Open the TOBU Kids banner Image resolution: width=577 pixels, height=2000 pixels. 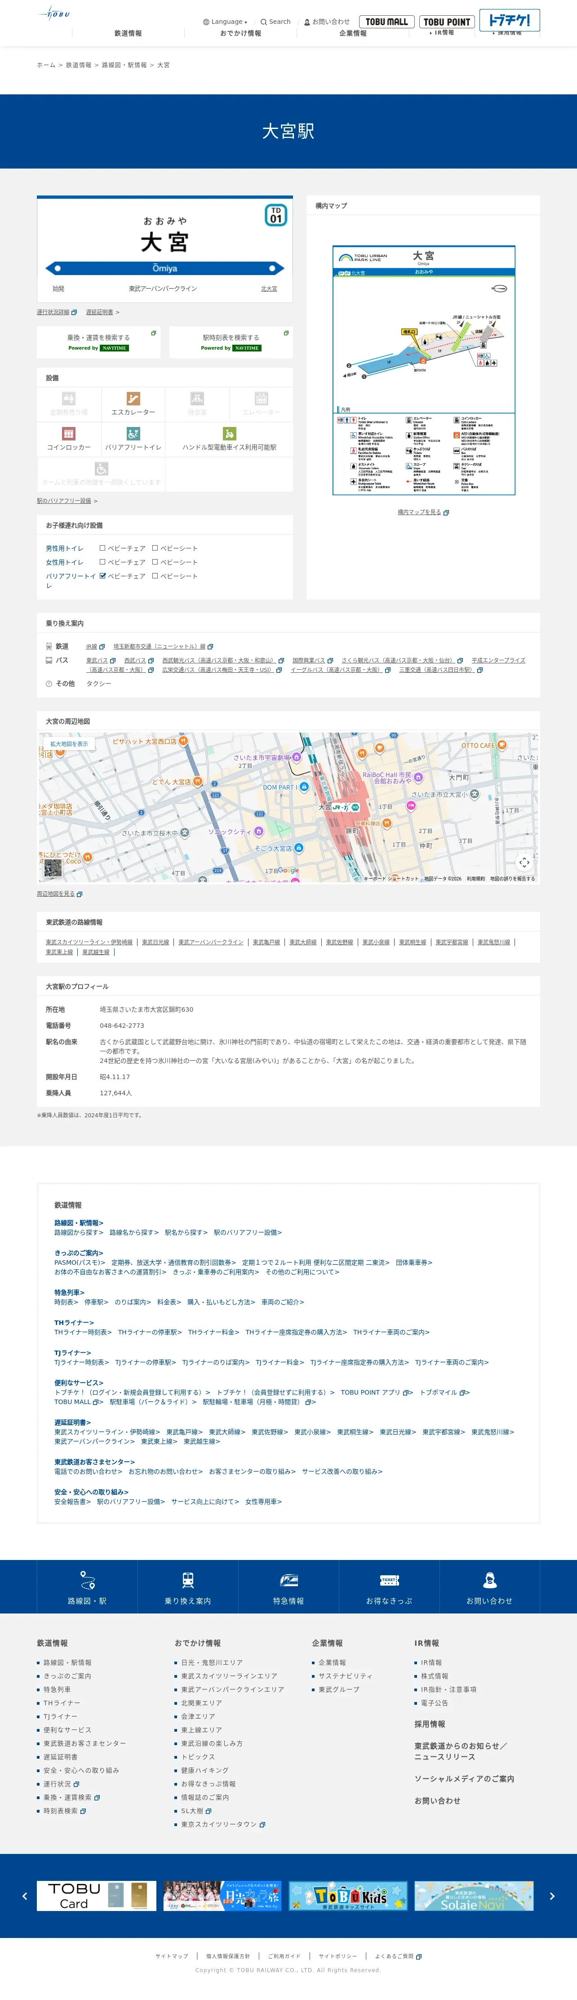pos(349,1896)
